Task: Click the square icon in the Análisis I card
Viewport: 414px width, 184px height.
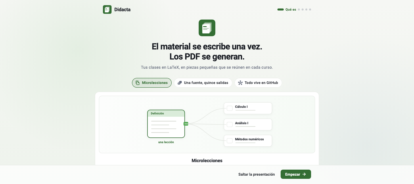Action: tap(230, 124)
